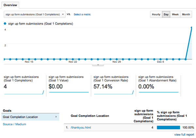The width and height of the screenshot is (196, 138).
Task: Open the Overview tab
Action: point(10,5)
